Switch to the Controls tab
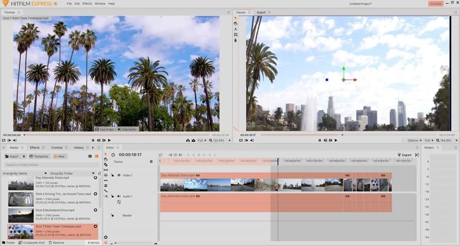Viewport: 460px width, 246px height. (57, 148)
